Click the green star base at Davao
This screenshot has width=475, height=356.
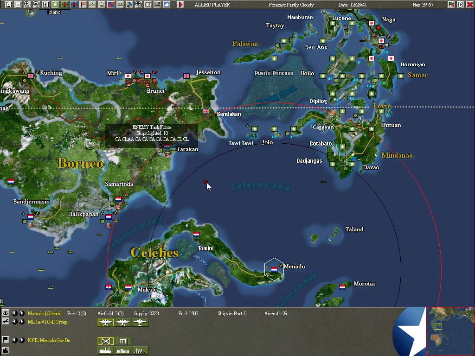(352, 164)
